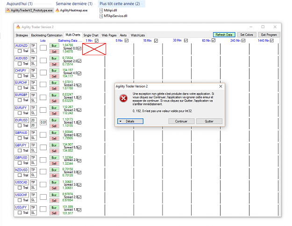Click Continuer in the error dialog
The image size is (292, 226).
coord(181,121)
